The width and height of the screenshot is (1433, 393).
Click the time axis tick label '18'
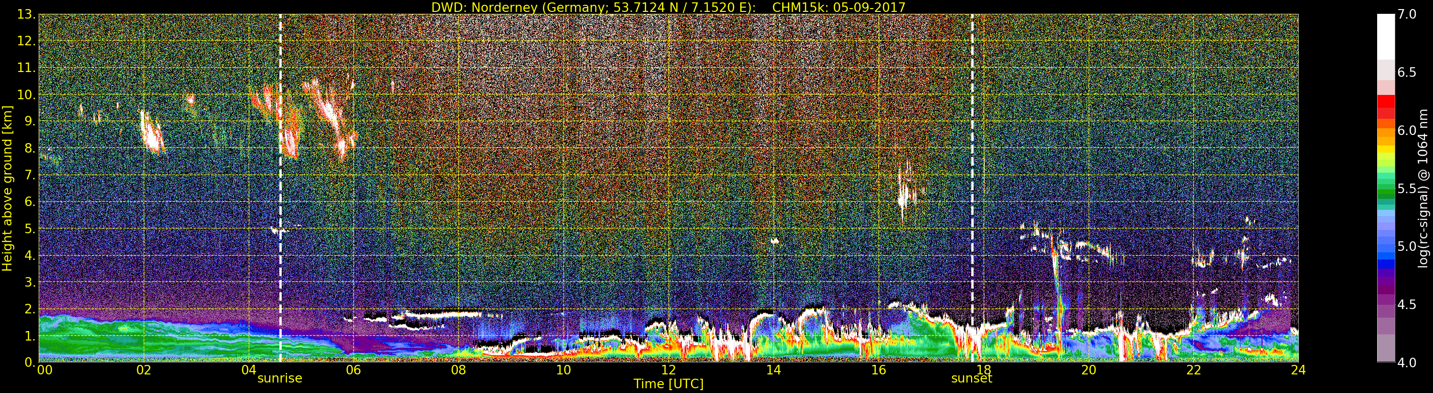pyautogui.click(x=984, y=370)
